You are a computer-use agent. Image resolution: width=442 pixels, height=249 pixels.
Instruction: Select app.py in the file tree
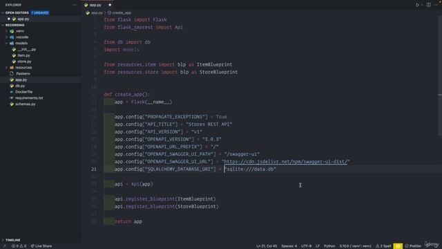(21, 80)
